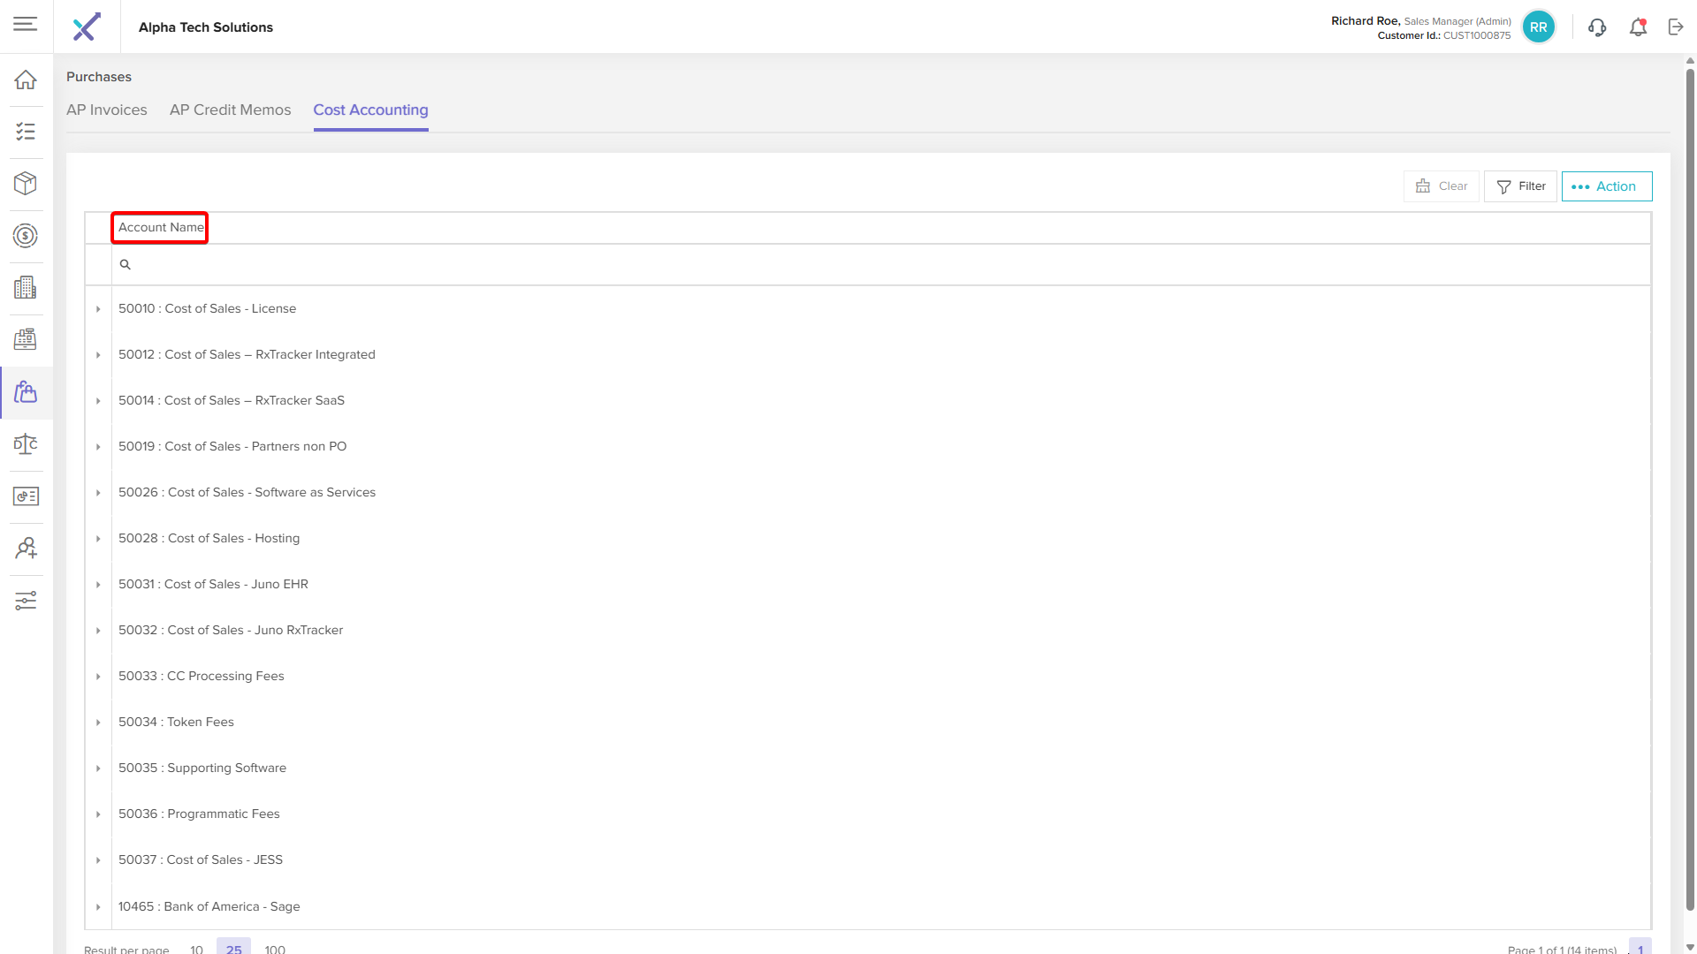Expand the 50033 CC Processing Fees row
The height and width of the screenshot is (954, 1697).
pos(98,677)
